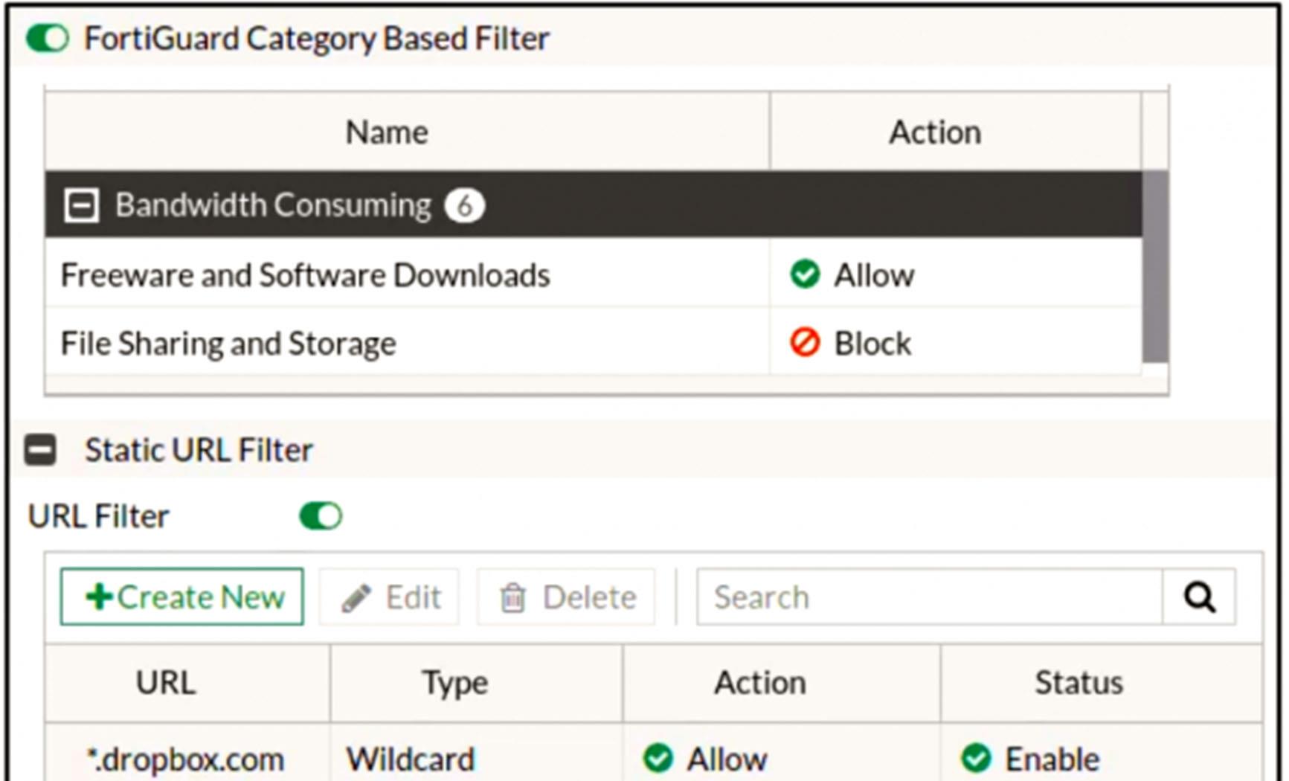Viewport: 1289px width, 781px height.
Task: Click the magnifying glass search icon
Action: [1199, 597]
